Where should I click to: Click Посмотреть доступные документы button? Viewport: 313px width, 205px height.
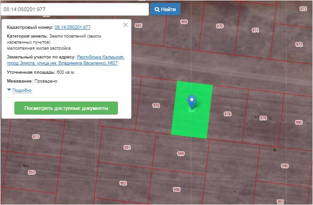coord(66,108)
